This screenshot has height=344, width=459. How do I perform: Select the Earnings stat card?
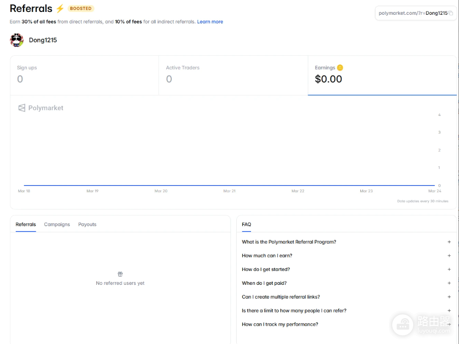382,75
